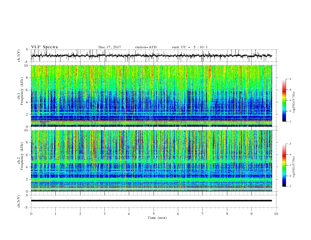This screenshot has width=311, height=240.
Task: Click the "-5" tick on ch.3(V) axis
Action: point(27,207)
